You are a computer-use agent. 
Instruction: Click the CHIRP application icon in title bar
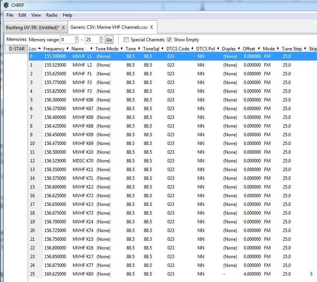[6, 5]
